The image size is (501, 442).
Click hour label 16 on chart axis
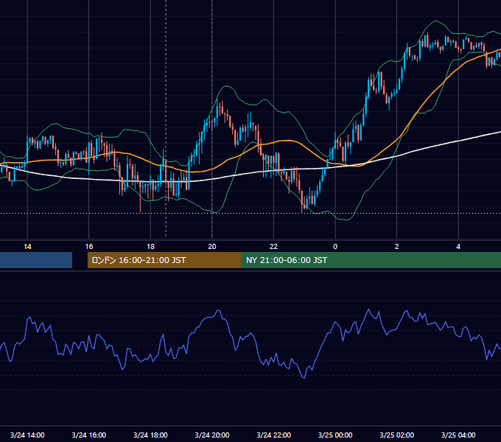pos(89,247)
